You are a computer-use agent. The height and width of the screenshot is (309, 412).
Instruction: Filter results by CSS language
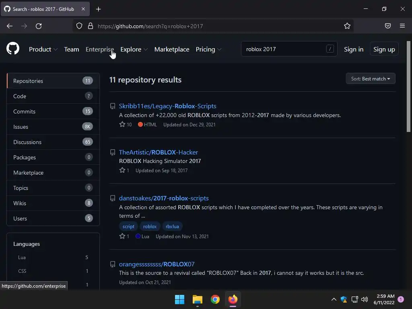click(x=53, y=271)
